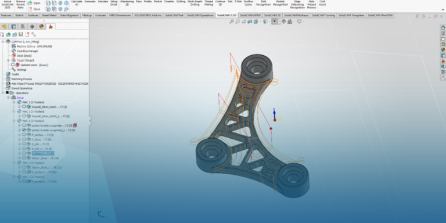Image resolution: width=446 pixels, height=223 pixels.
Task: Click the new CAM-Part icon in manager toolbar
Action: coord(2,34)
